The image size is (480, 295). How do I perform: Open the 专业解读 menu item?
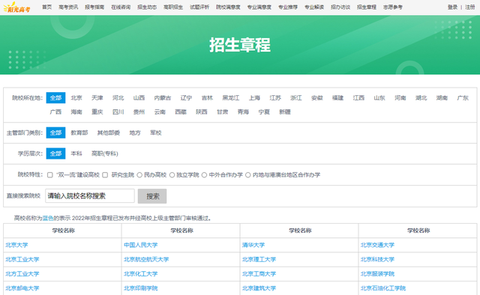pos(314,7)
